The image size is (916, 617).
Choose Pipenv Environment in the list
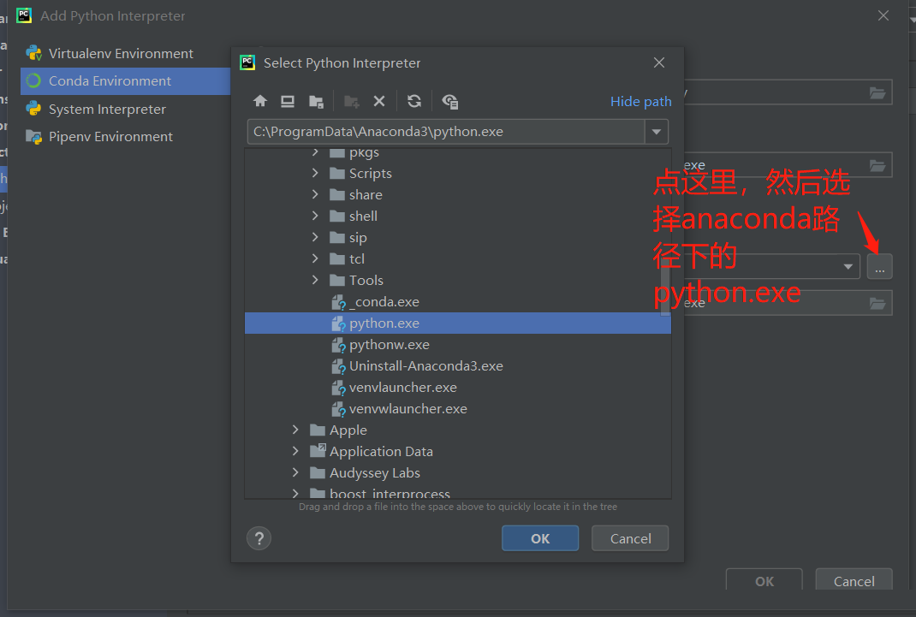click(x=110, y=136)
